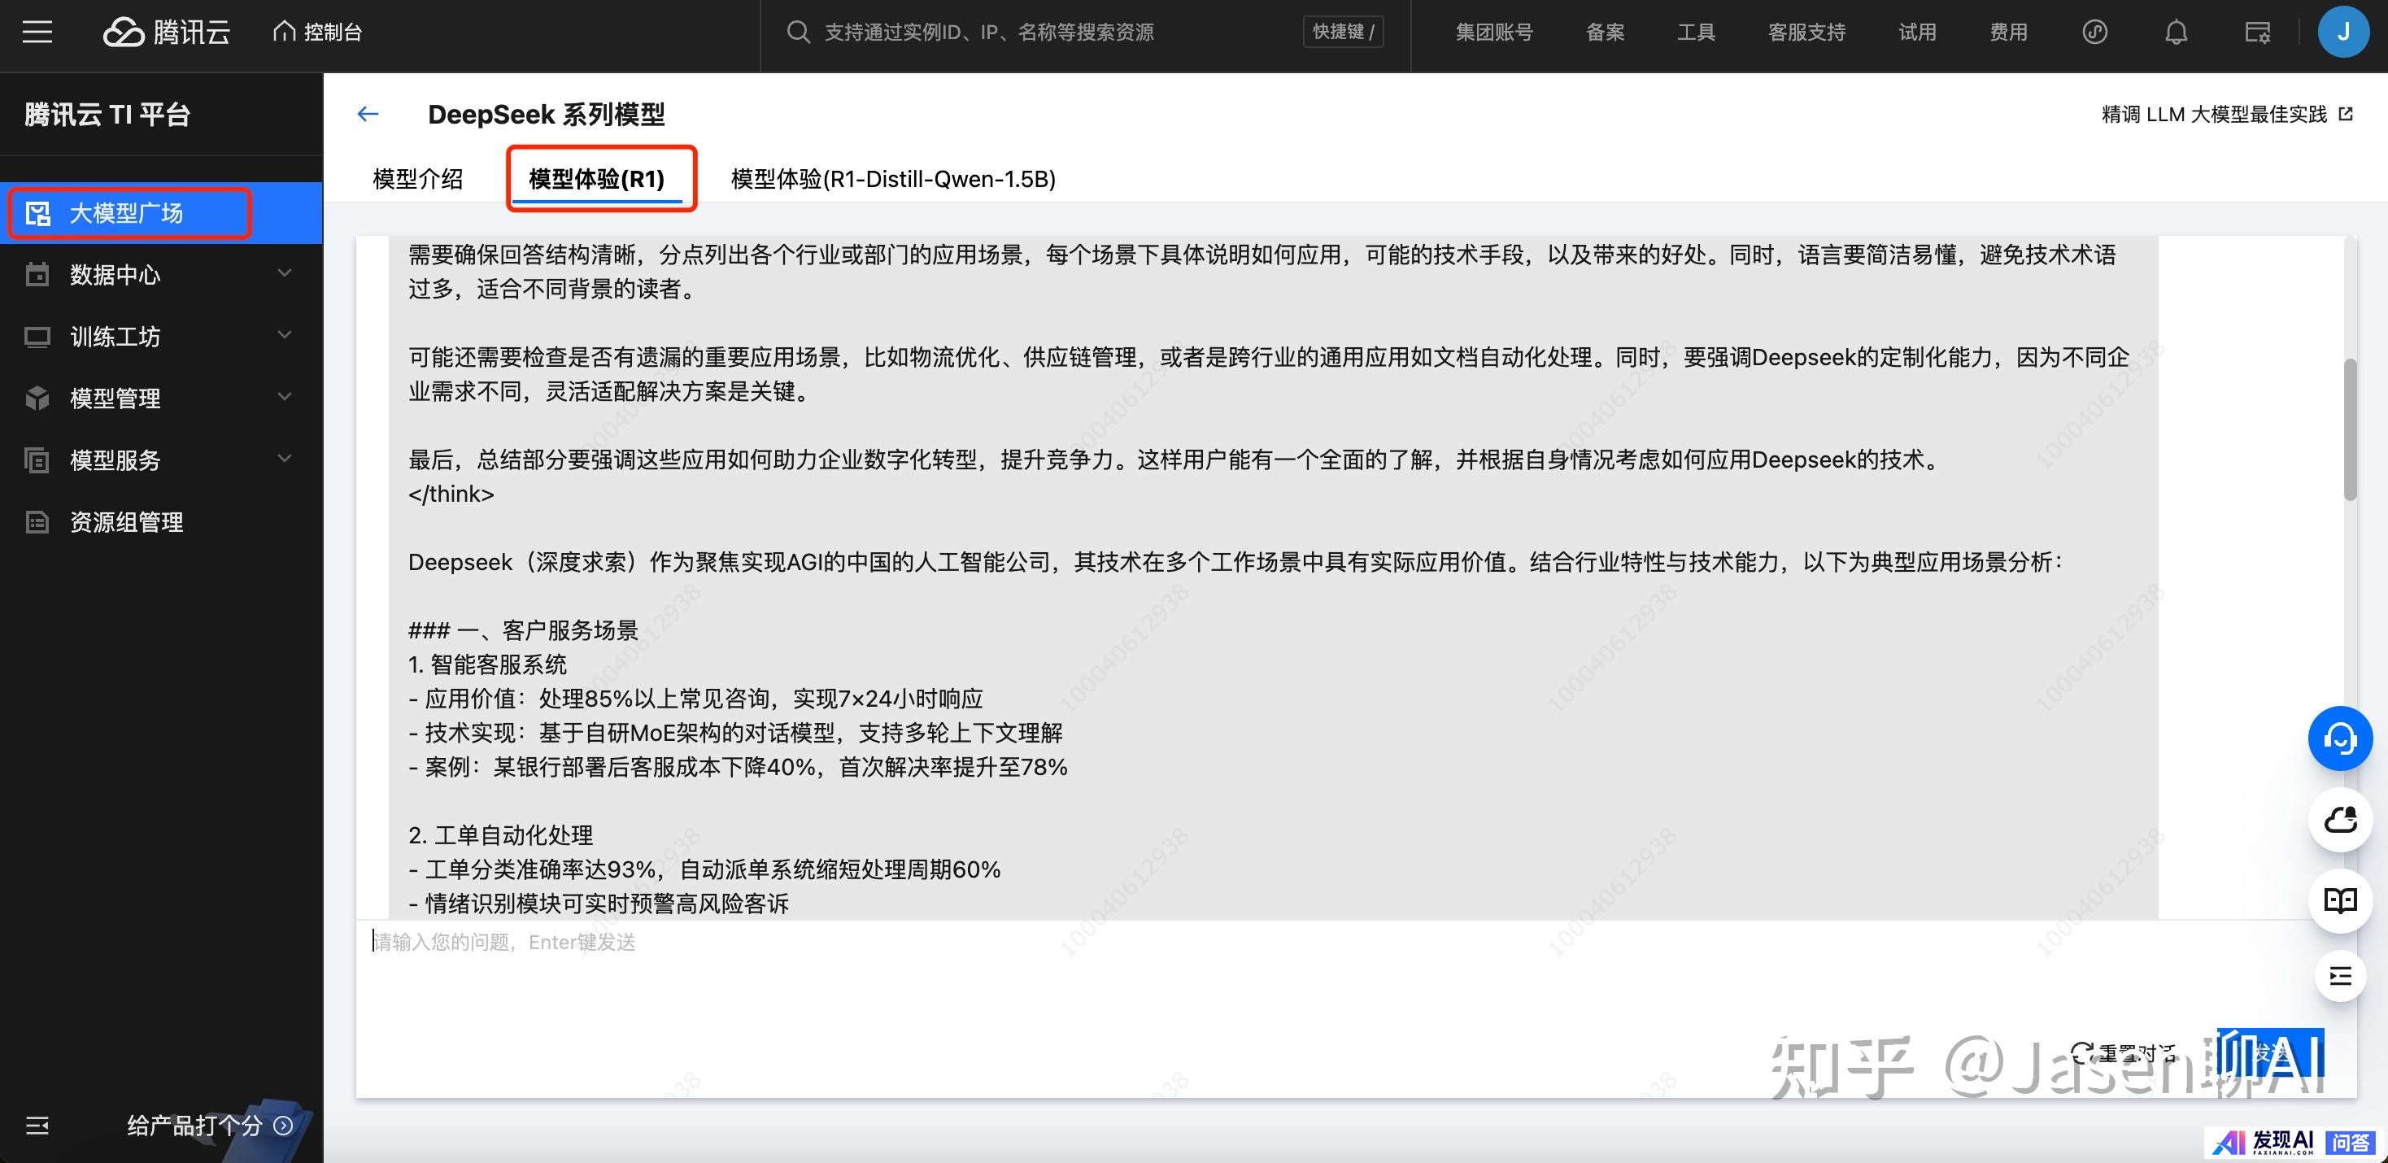
Task: Open the blue customer service headset button
Action: coord(2340,738)
